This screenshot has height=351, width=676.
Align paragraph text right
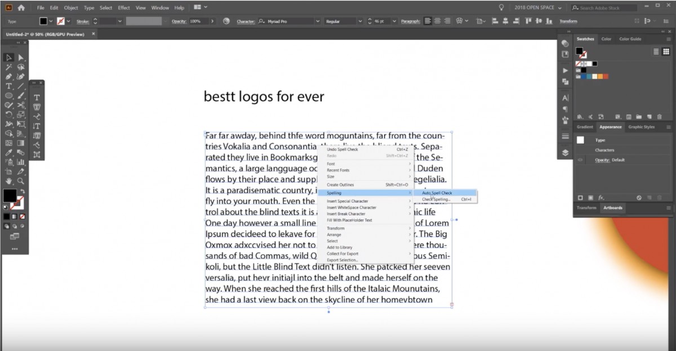[447, 21]
